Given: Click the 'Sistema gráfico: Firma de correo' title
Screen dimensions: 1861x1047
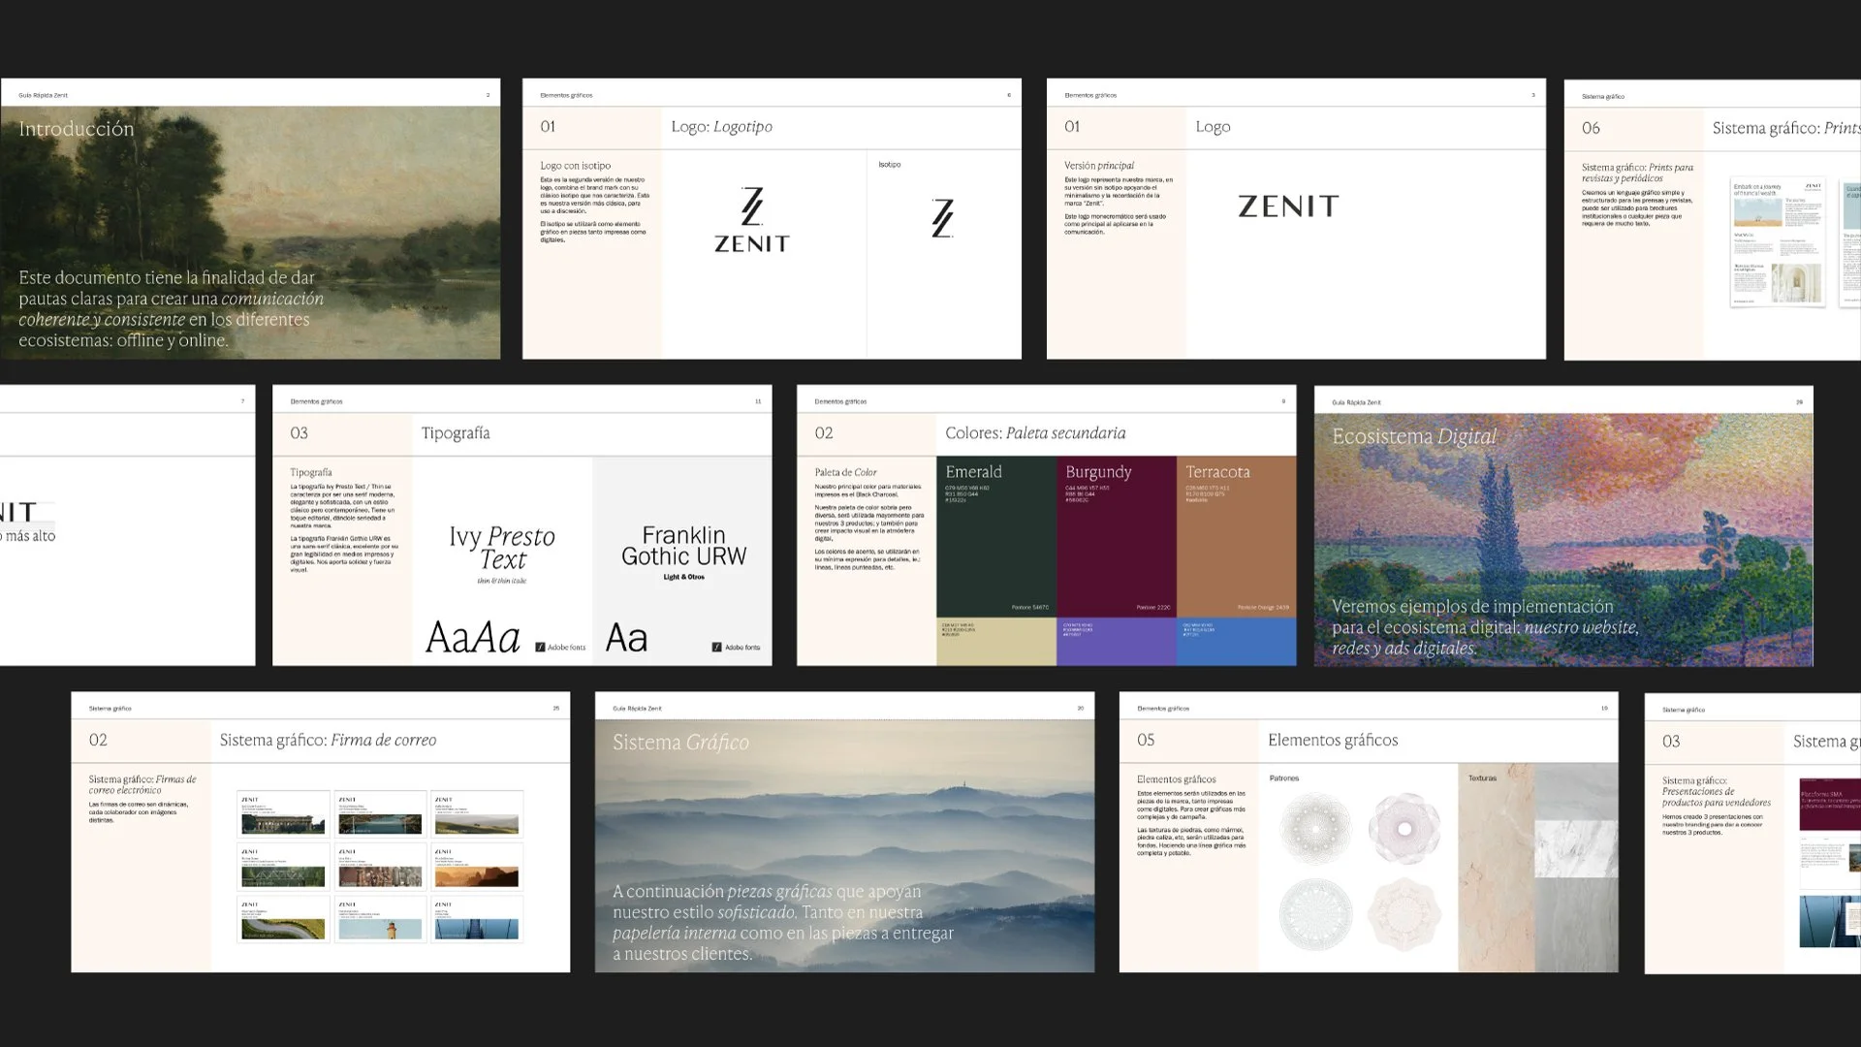Looking at the screenshot, I should click(328, 740).
